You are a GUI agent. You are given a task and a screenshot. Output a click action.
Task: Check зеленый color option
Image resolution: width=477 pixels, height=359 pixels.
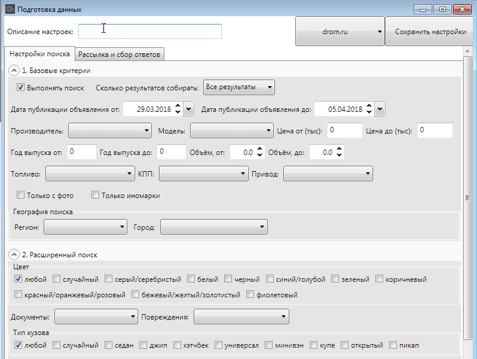click(335, 279)
